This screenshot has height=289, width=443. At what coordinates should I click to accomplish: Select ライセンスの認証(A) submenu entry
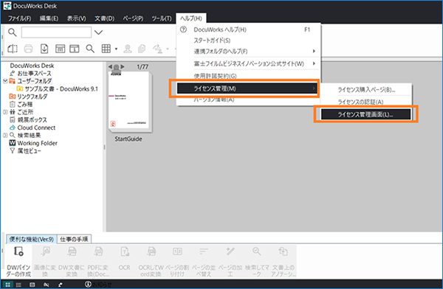coord(366,102)
